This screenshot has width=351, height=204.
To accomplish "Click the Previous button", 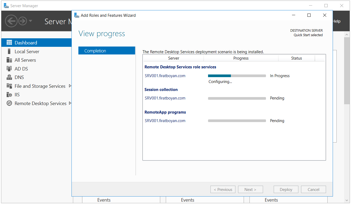I will pos(223,189).
